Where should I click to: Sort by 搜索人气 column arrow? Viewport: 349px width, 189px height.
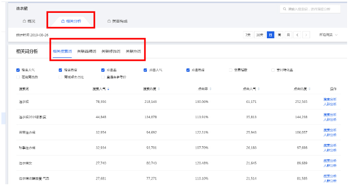tap(108, 89)
